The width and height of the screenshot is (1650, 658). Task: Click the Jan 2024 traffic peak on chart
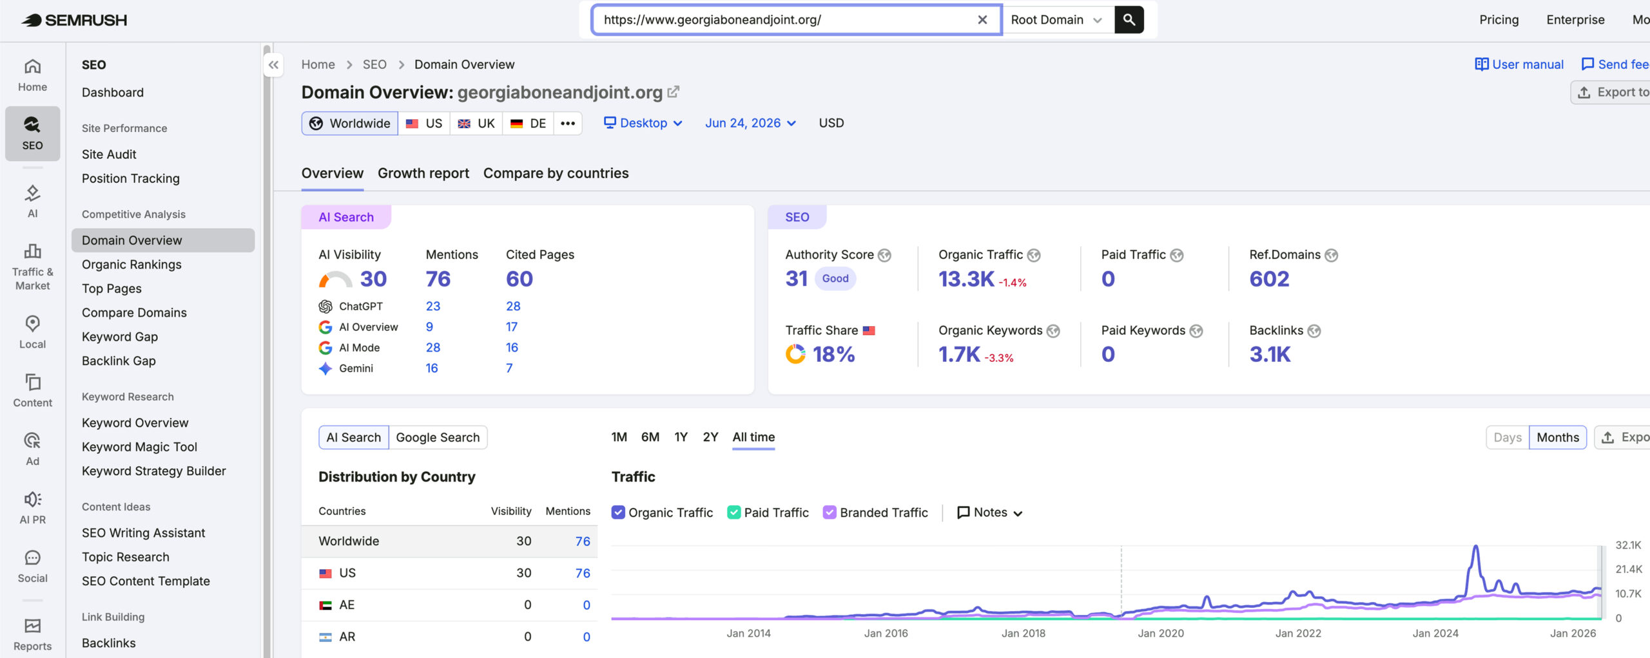pyautogui.click(x=1475, y=547)
